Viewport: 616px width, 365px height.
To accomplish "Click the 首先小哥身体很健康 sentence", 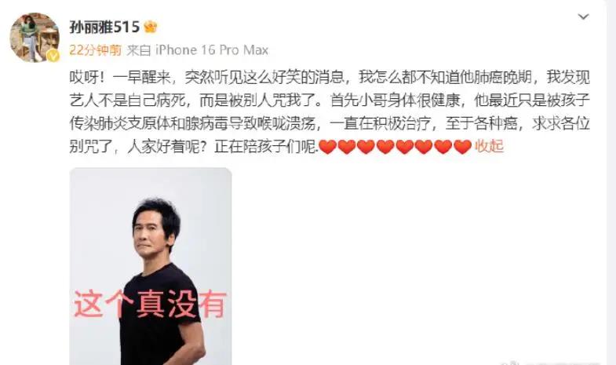I will (395, 100).
